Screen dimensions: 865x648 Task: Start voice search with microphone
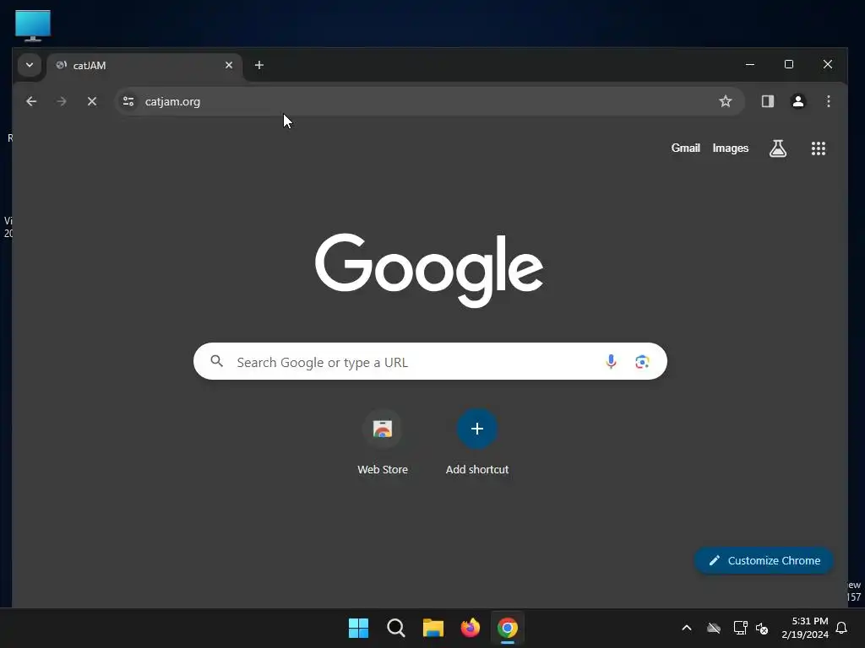click(x=612, y=361)
